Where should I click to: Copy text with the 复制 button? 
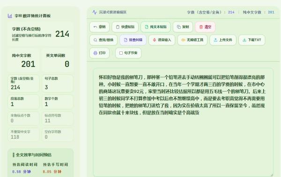click(183, 27)
